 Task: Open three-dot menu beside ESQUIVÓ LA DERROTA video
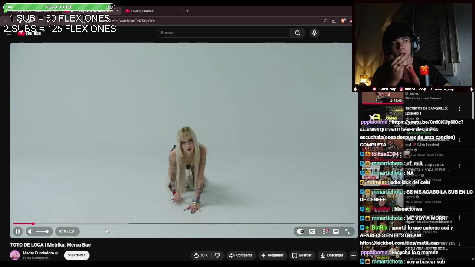[459, 166]
